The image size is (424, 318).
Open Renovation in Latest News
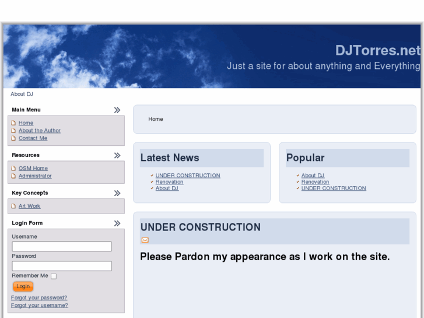coord(169,182)
